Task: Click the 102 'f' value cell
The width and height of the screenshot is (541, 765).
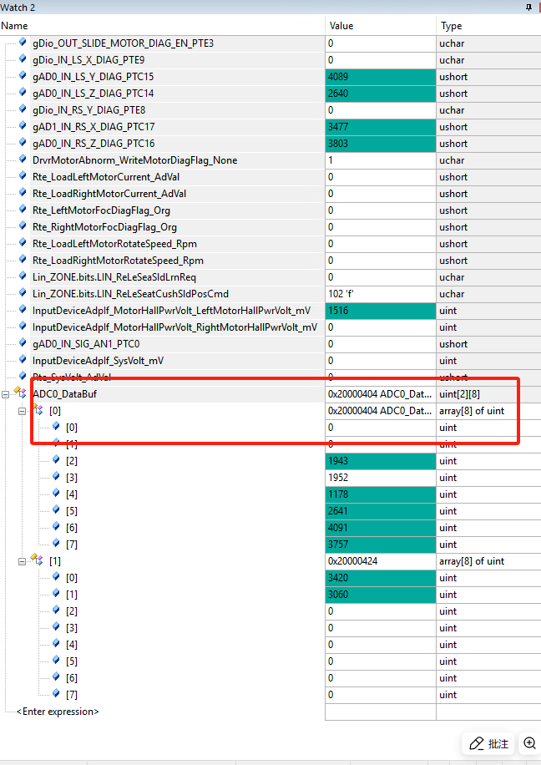Action: [x=381, y=294]
